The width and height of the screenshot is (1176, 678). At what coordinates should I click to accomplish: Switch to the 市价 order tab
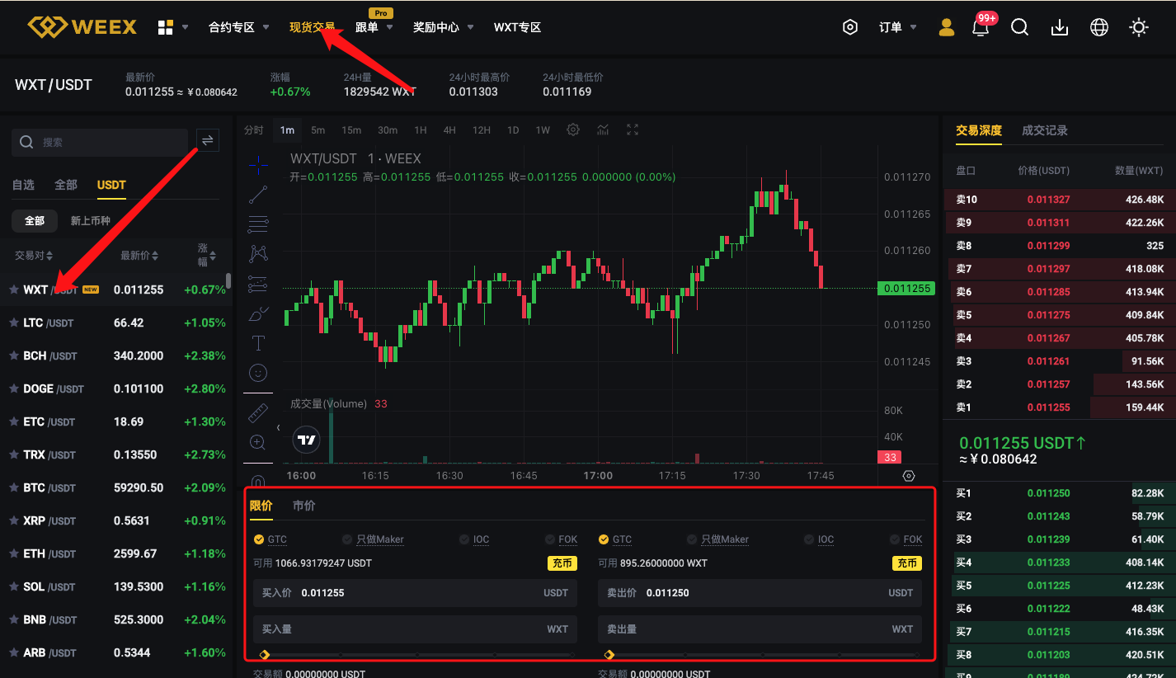[x=304, y=506]
